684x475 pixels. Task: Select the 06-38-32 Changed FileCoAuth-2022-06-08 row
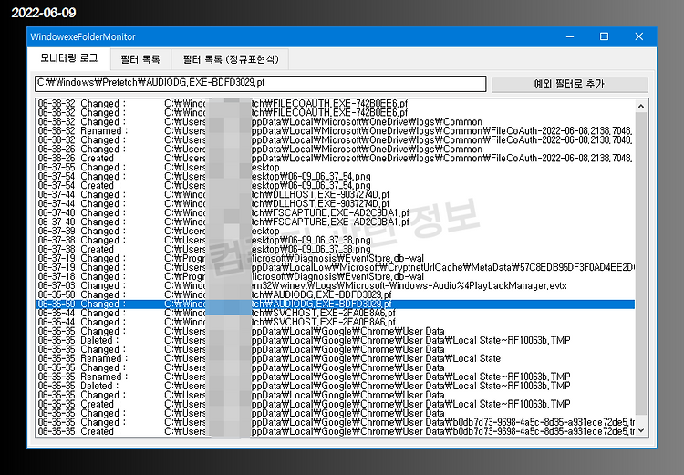[x=335, y=140]
